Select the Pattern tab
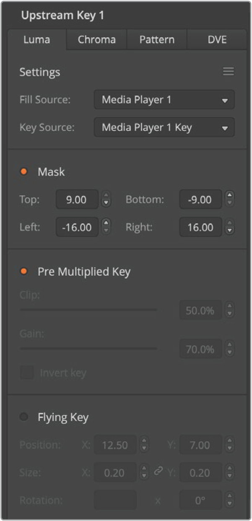 coord(157,40)
